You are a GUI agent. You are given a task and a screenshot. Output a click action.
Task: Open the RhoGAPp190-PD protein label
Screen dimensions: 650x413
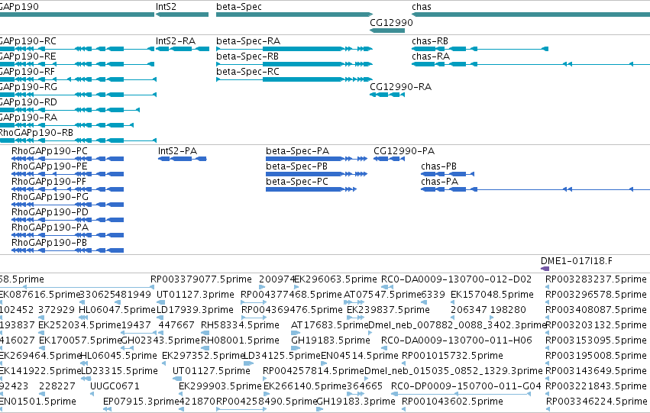click(x=50, y=212)
